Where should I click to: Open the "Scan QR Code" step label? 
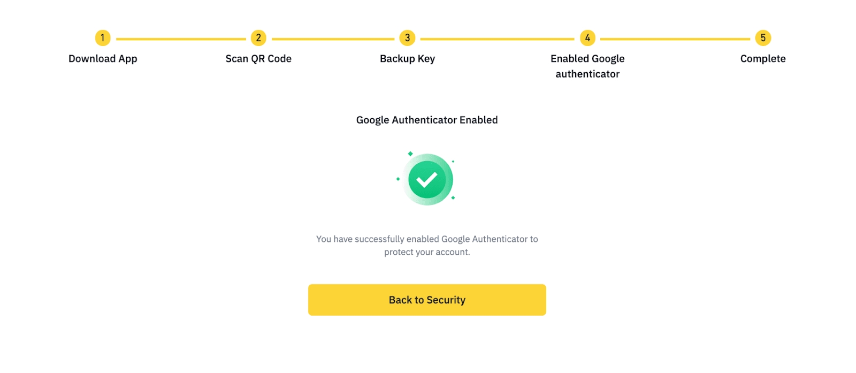[258, 59]
